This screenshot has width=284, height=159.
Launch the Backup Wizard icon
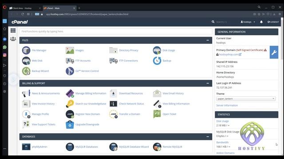point(26,71)
